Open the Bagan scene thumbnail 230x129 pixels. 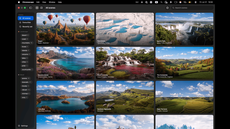(x=65, y=29)
